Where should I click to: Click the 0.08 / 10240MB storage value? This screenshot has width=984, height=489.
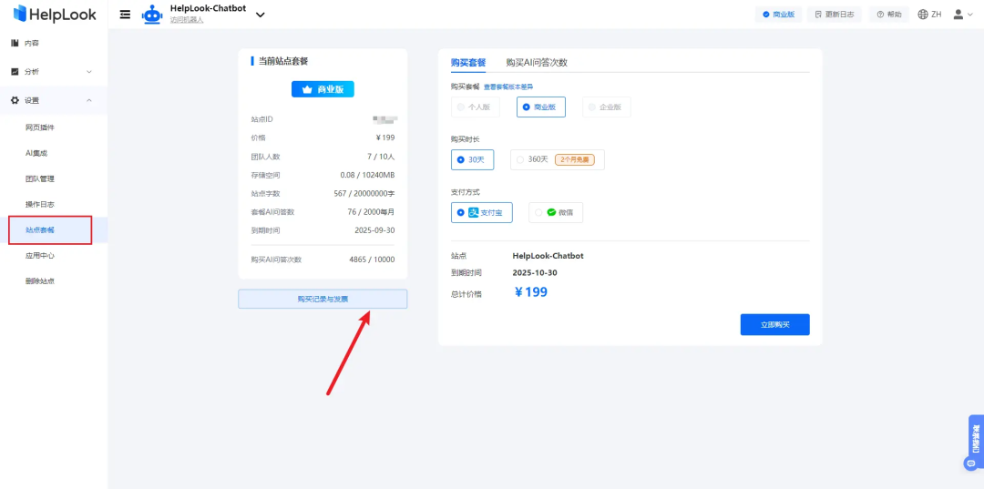point(367,175)
